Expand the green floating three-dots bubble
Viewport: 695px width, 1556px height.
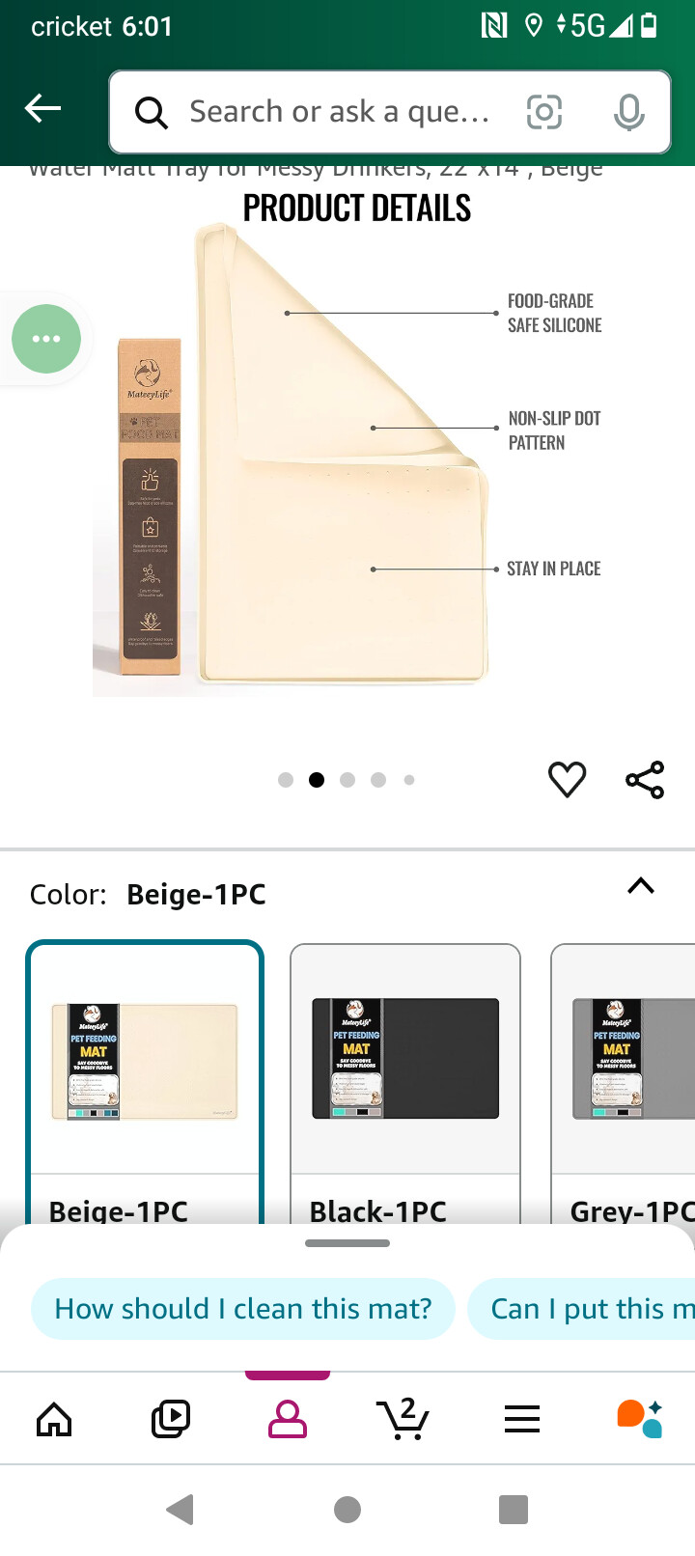[x=46, y=339]
